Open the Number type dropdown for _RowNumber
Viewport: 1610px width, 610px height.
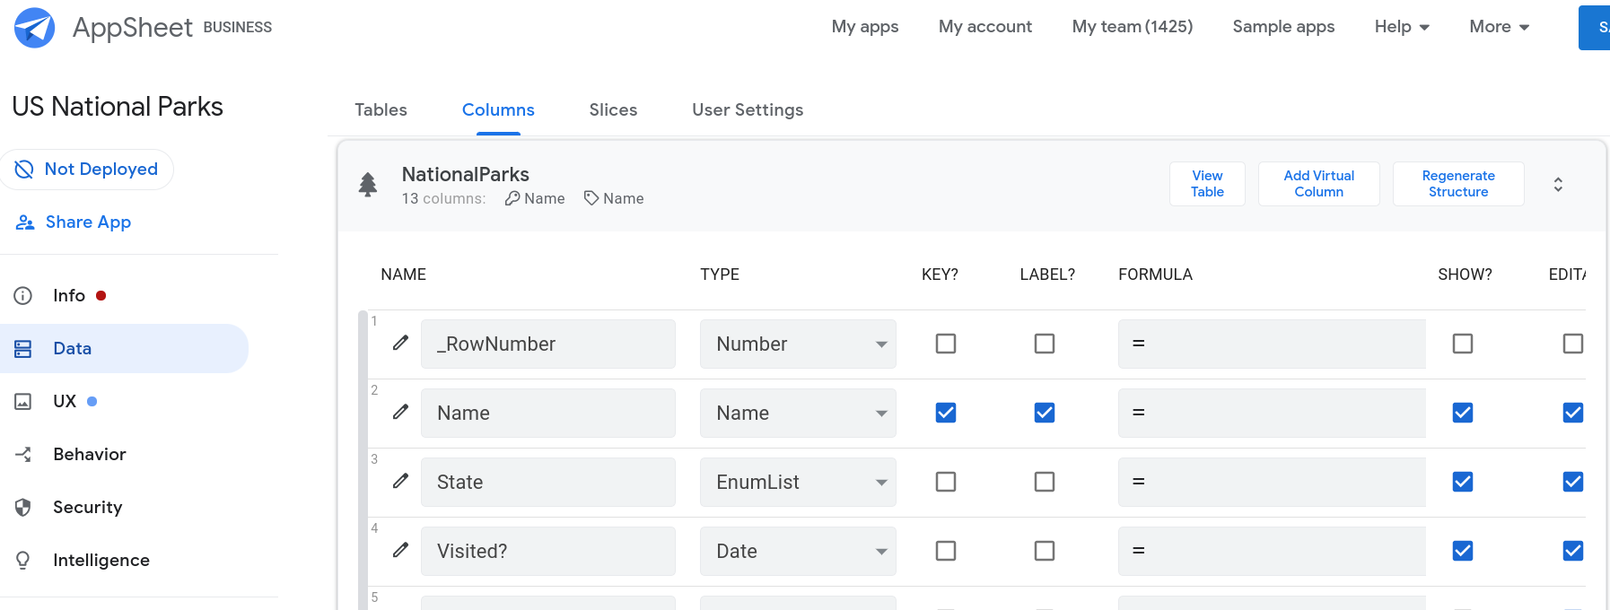click(x=798, y=344)
